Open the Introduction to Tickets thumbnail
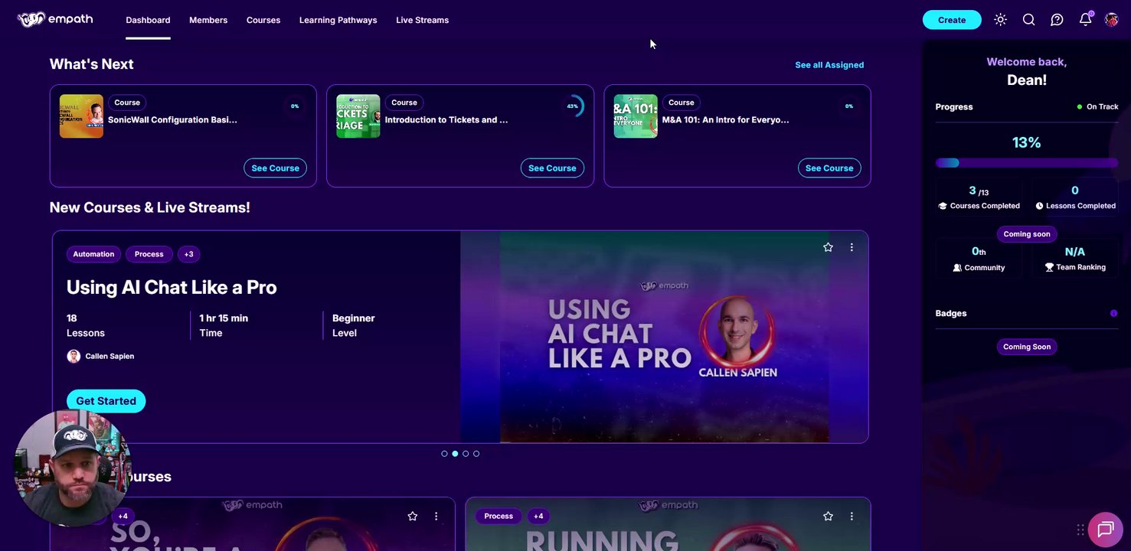Image resolution: width=1131 pixels, height=551 pixels. [x=358, y=116]
